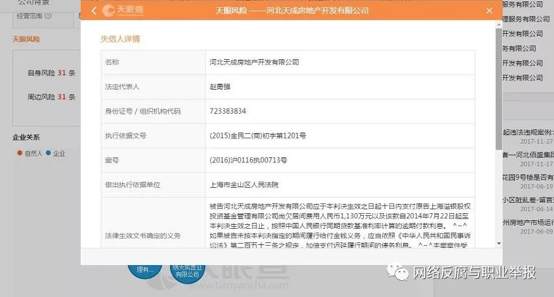
Task: Go back using the header arrow
Action: coord(94,10)
